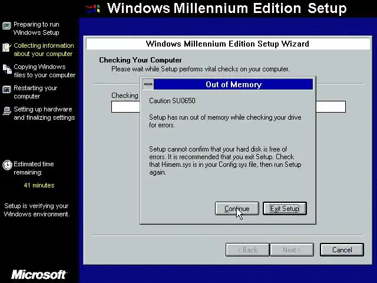The height and width of the screenshot is (283, 377).
Task: Click 'Windows Millennium Edition Setup' header title
Action: [x=227, y=8]
